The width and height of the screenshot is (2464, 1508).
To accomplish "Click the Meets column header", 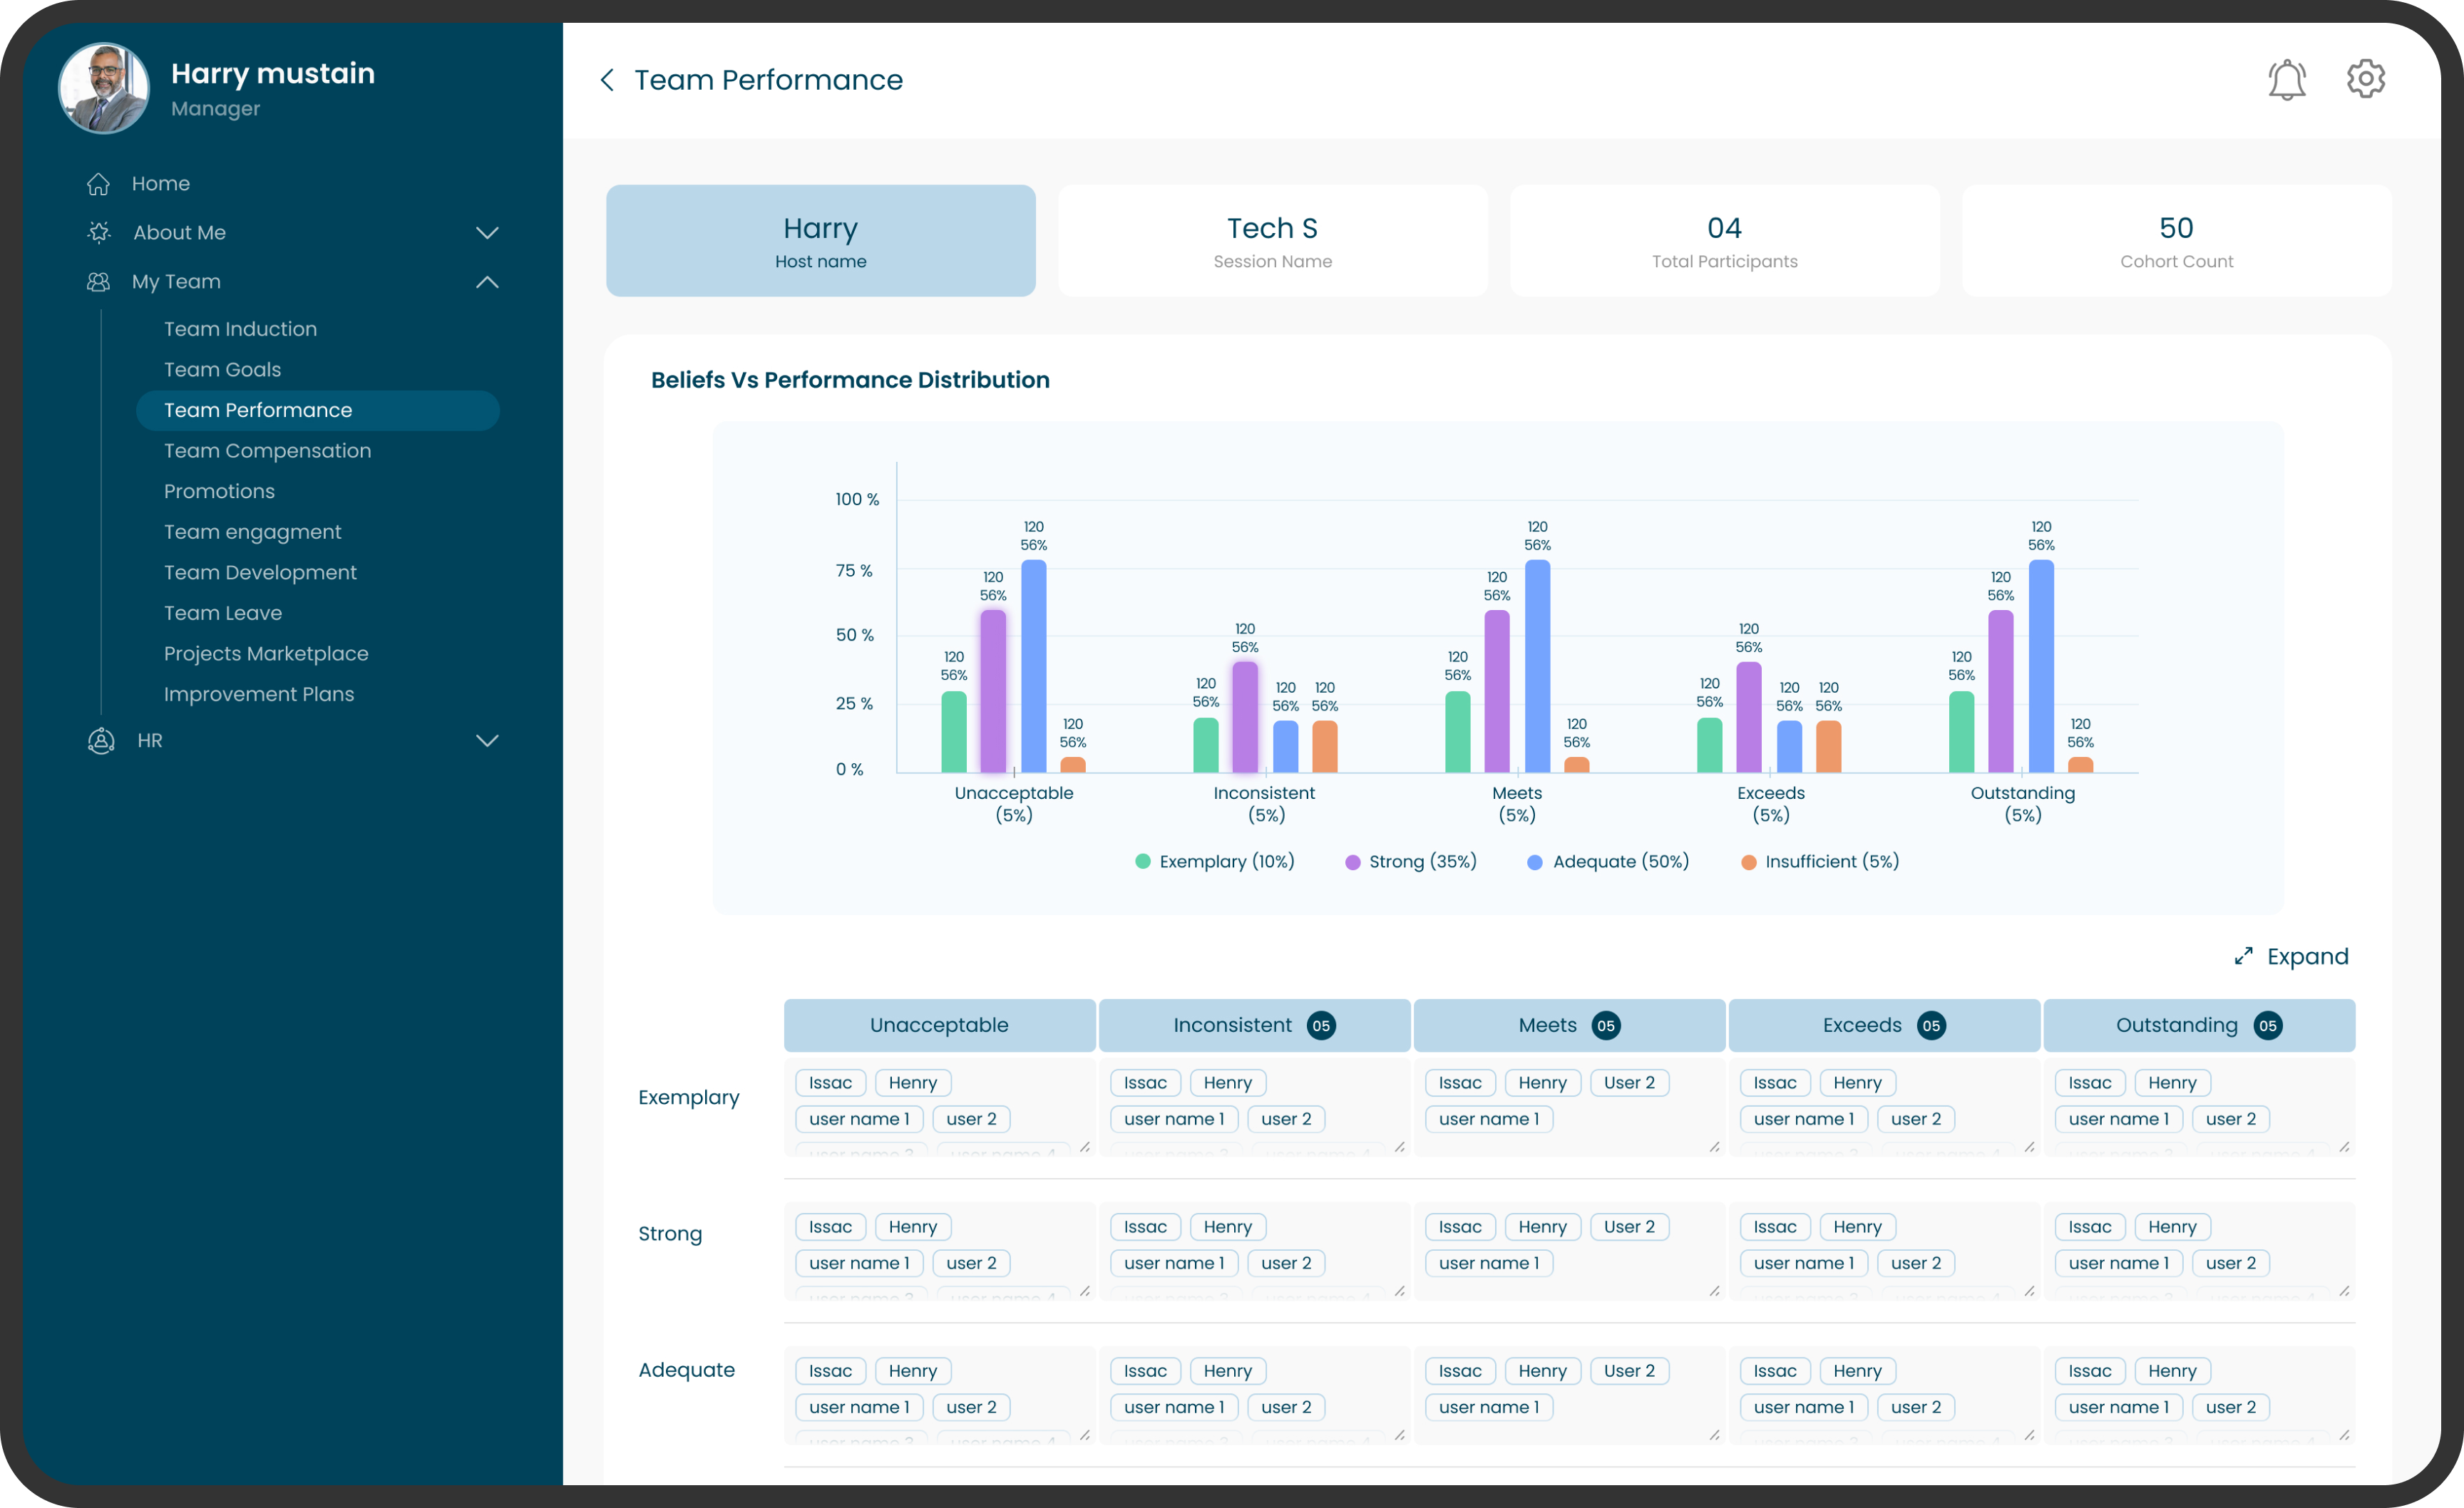I will click(x=1569, y=1026).
